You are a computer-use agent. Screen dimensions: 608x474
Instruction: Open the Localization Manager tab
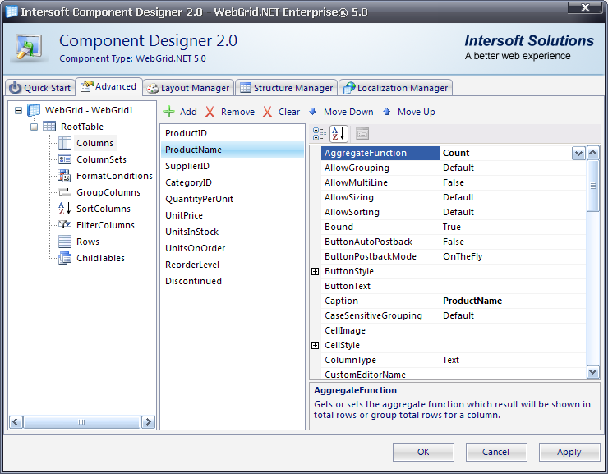pyautogui.click(x=395, y=88)
